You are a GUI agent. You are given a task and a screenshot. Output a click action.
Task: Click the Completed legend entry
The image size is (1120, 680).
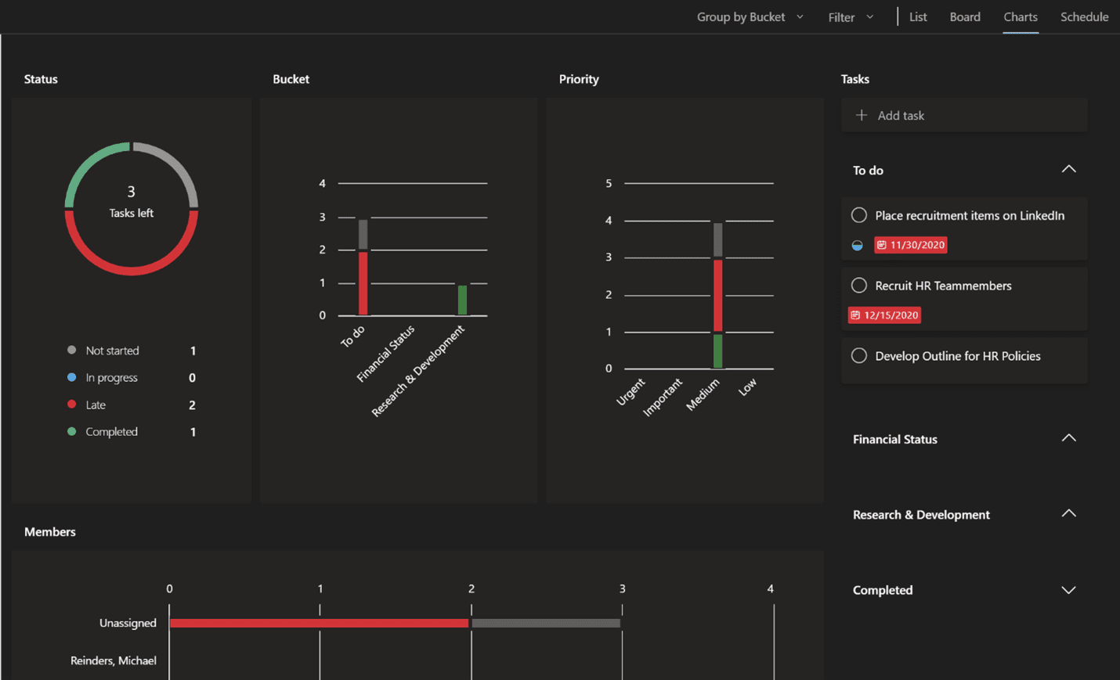[132, 431]
